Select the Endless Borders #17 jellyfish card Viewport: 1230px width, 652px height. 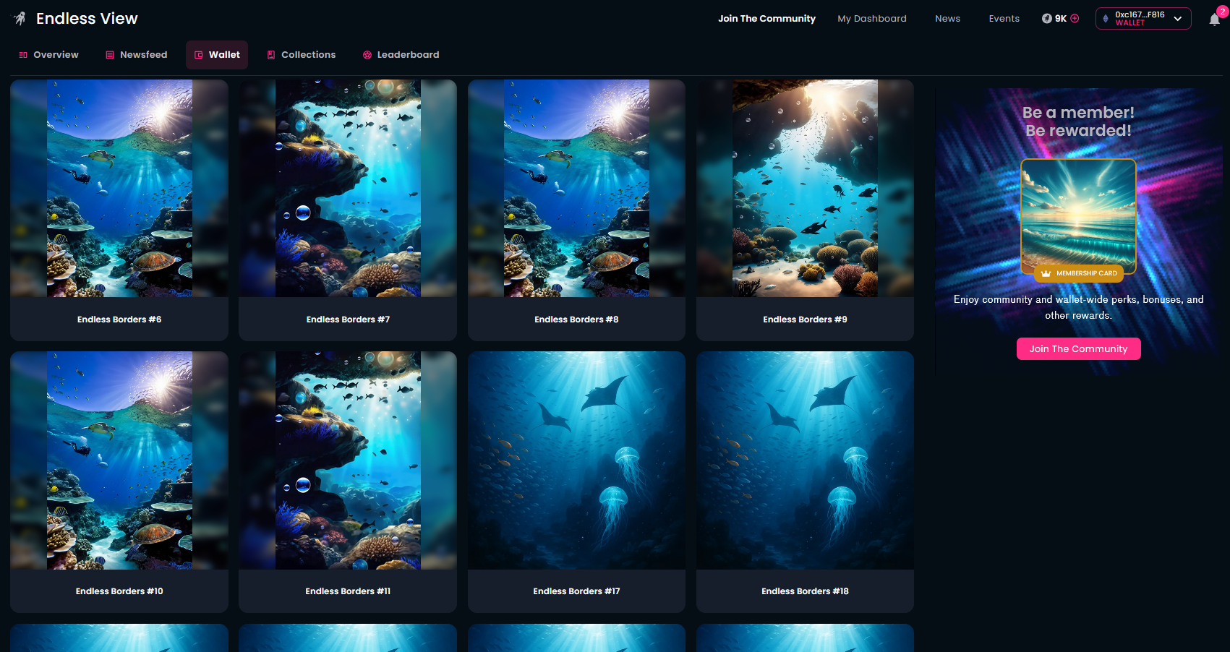(x=576, y=460)
